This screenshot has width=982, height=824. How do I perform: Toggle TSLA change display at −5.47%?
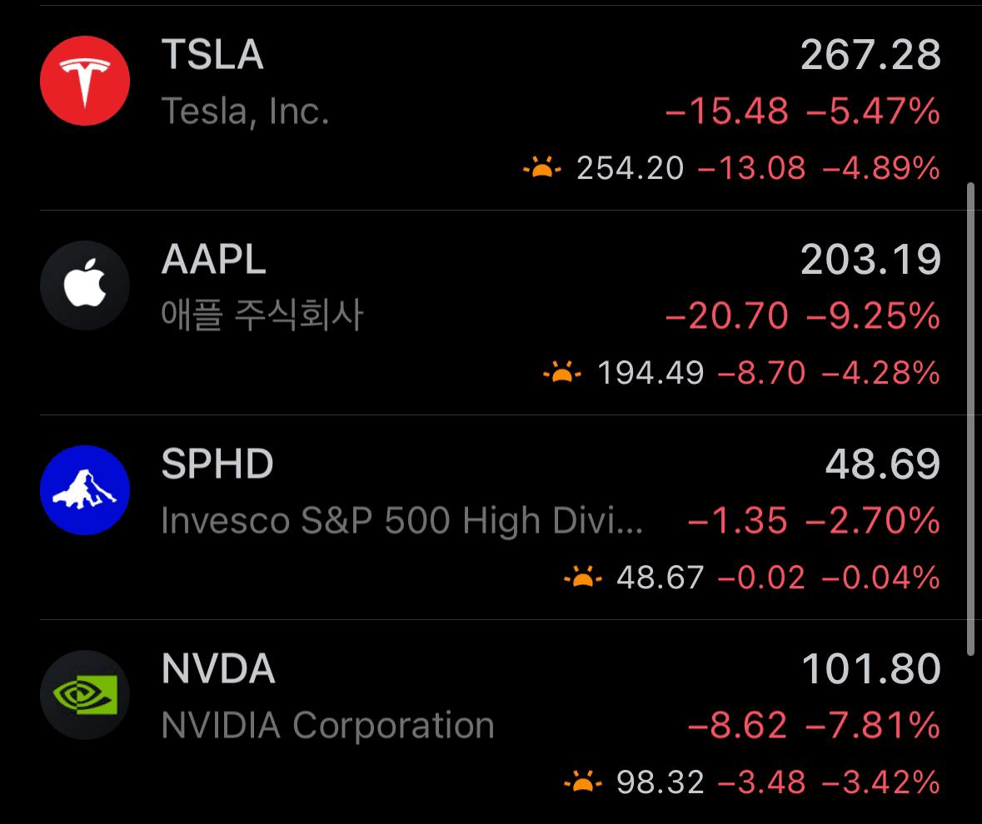tap(873, 112)
